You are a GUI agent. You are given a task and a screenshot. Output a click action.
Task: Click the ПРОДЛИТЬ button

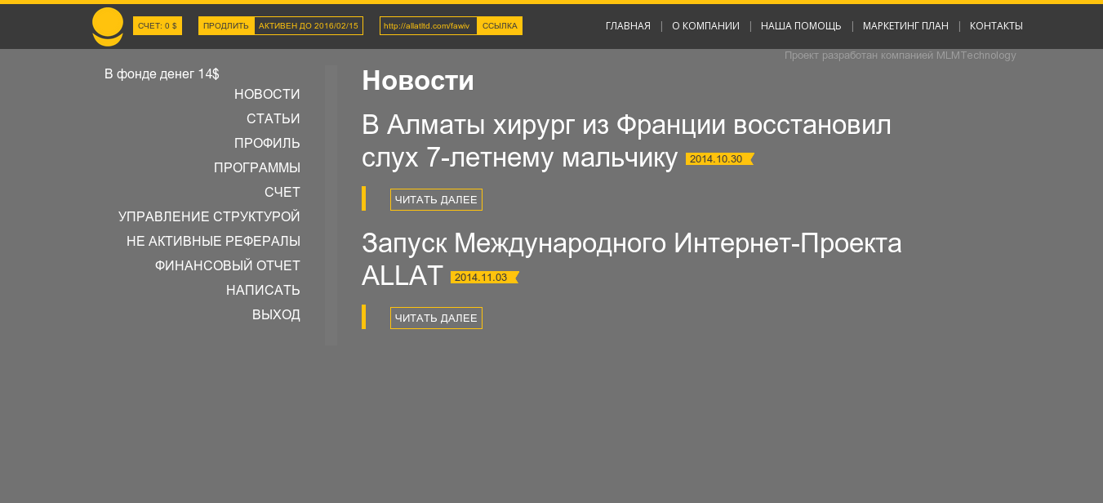click(x=226, y=26)
